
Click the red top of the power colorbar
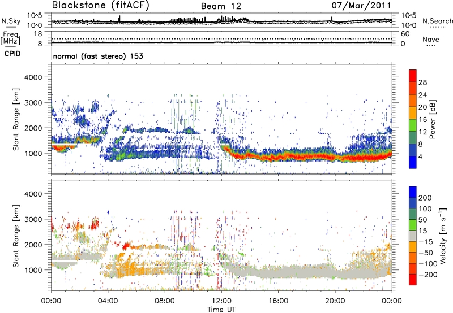(x=413, y=75)
